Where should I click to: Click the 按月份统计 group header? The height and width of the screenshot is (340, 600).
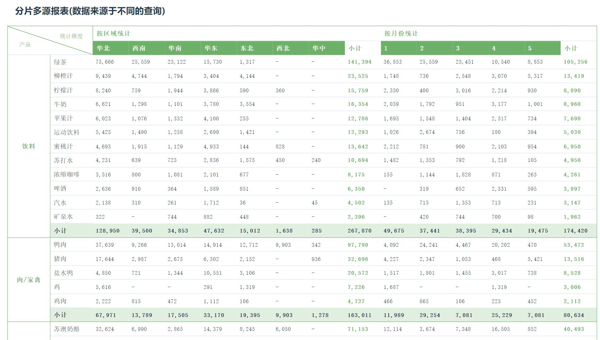coord(401,33)
